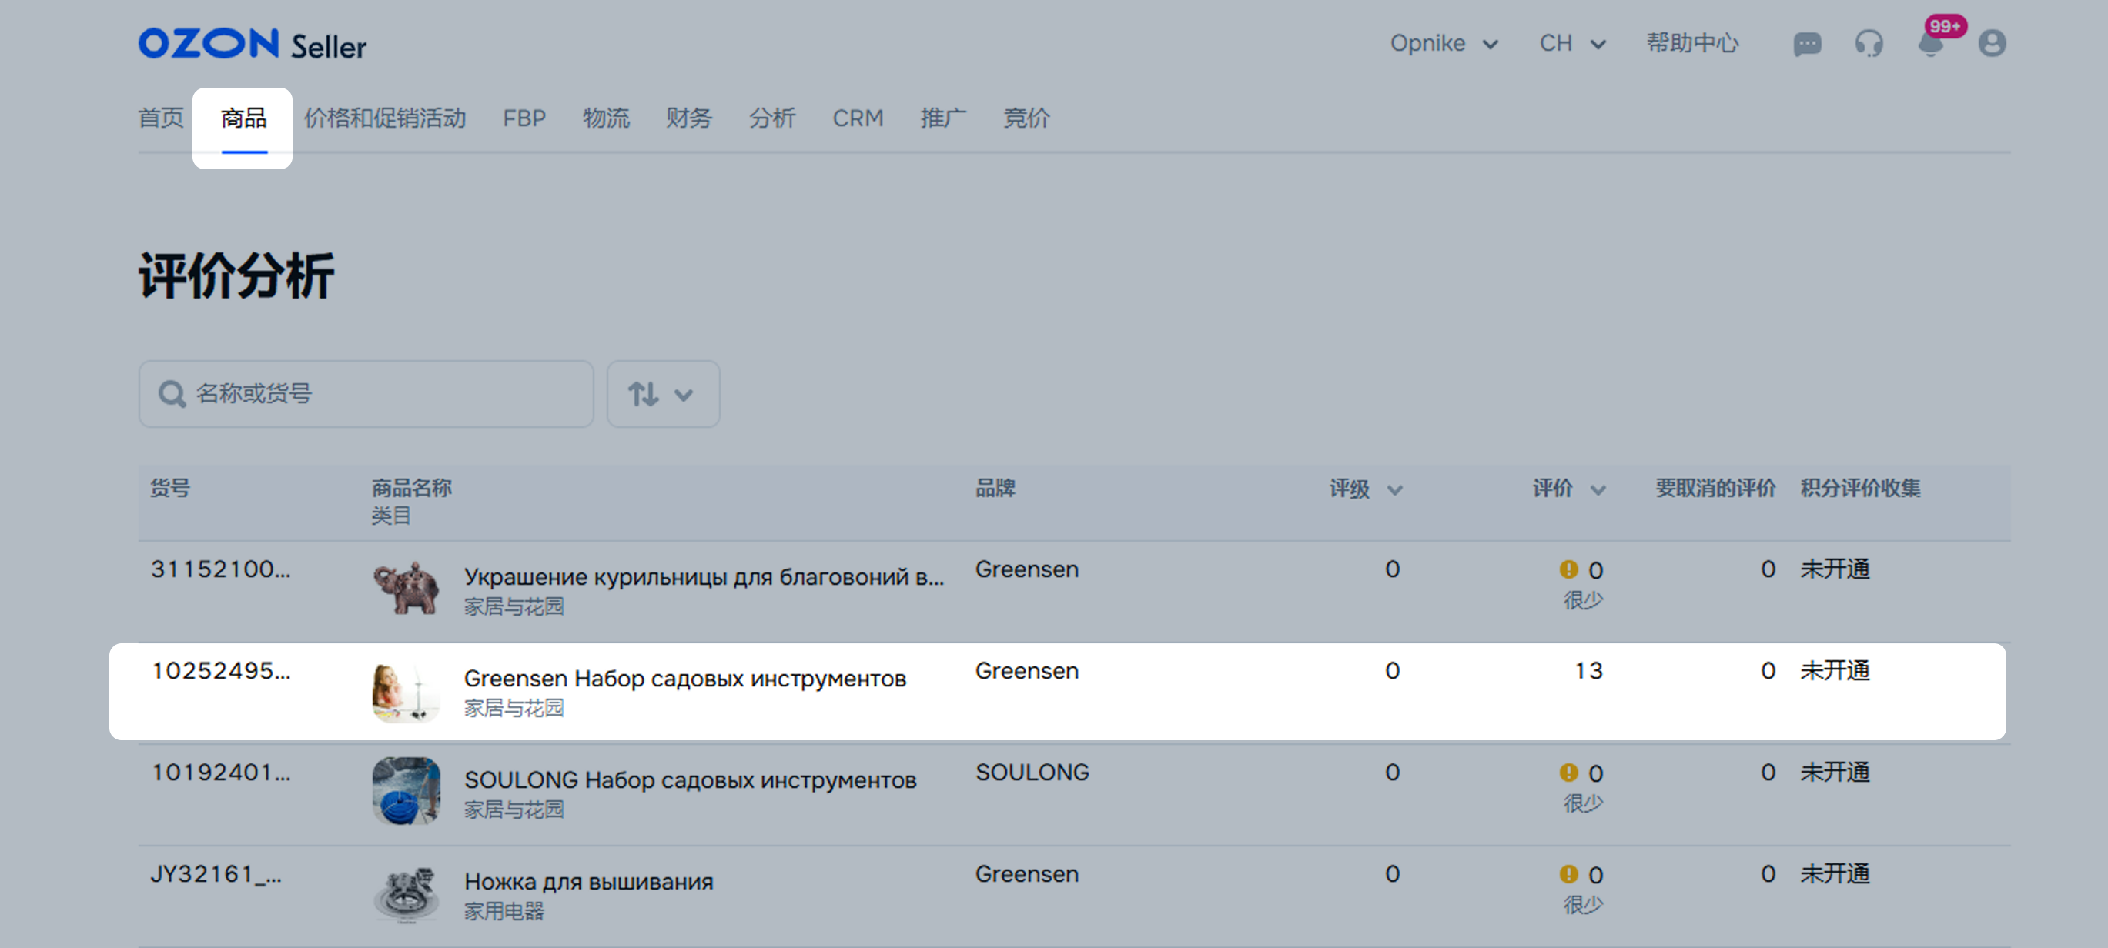Image resolution: width=2108 pixels, height=948 pixels.
Task: Open Ножка для вышивания product name
Action: pyautogui.click(x=588, y=882)
